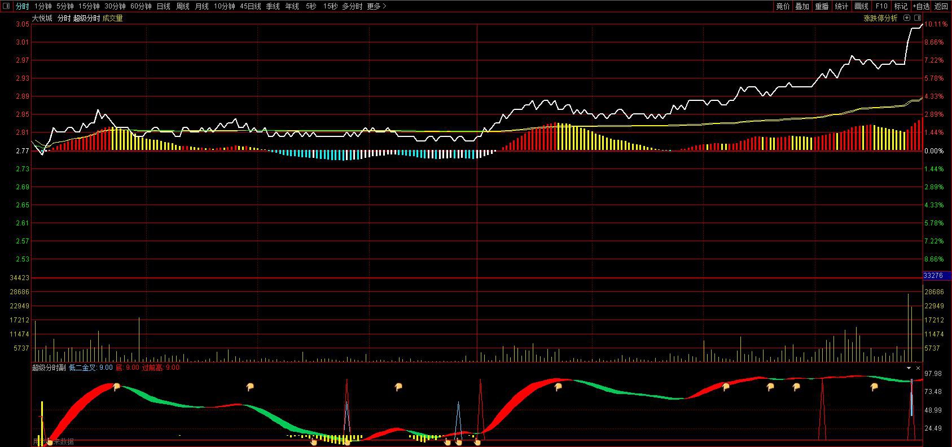Click the 大悦城 stock name label
Screen dimensions: 952x447
coord(42,18)
